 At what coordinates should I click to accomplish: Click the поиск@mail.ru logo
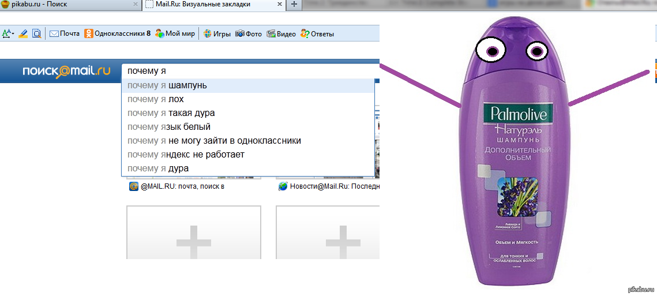coord(66,71)
